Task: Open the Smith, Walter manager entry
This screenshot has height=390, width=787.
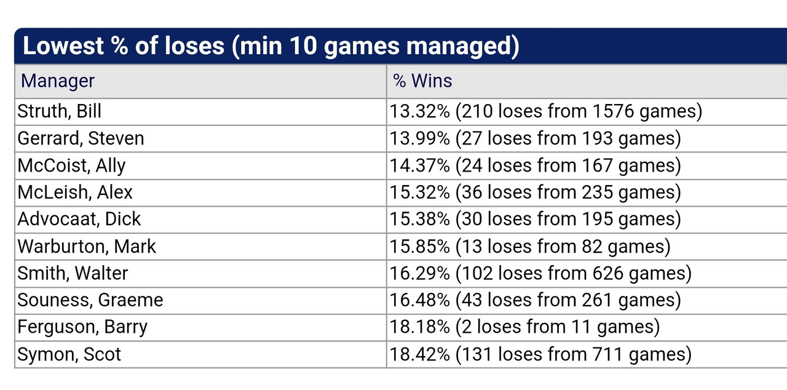Action: [73, 273]
